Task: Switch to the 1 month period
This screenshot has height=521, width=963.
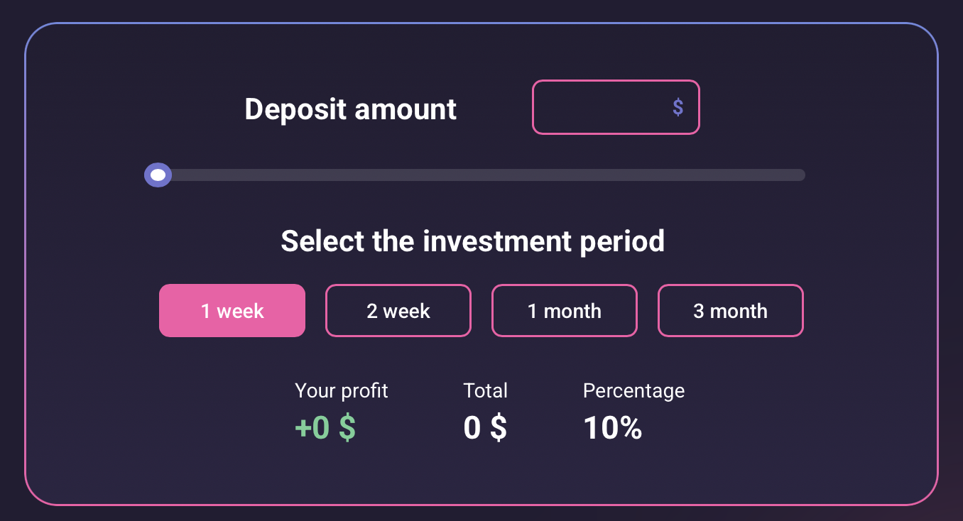Action: tap(565, 311)
